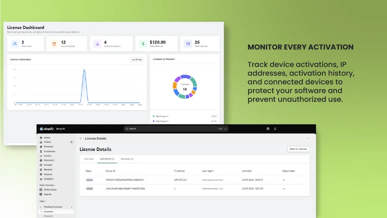The height and width of the screenshot is (218, 387).
Task: Click the peak of License Activations chart
Action: [84, 70]
